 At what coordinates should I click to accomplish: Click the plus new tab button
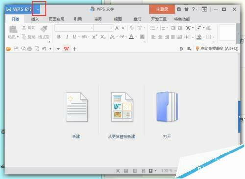pyautogui.click(x=75, y=49)
